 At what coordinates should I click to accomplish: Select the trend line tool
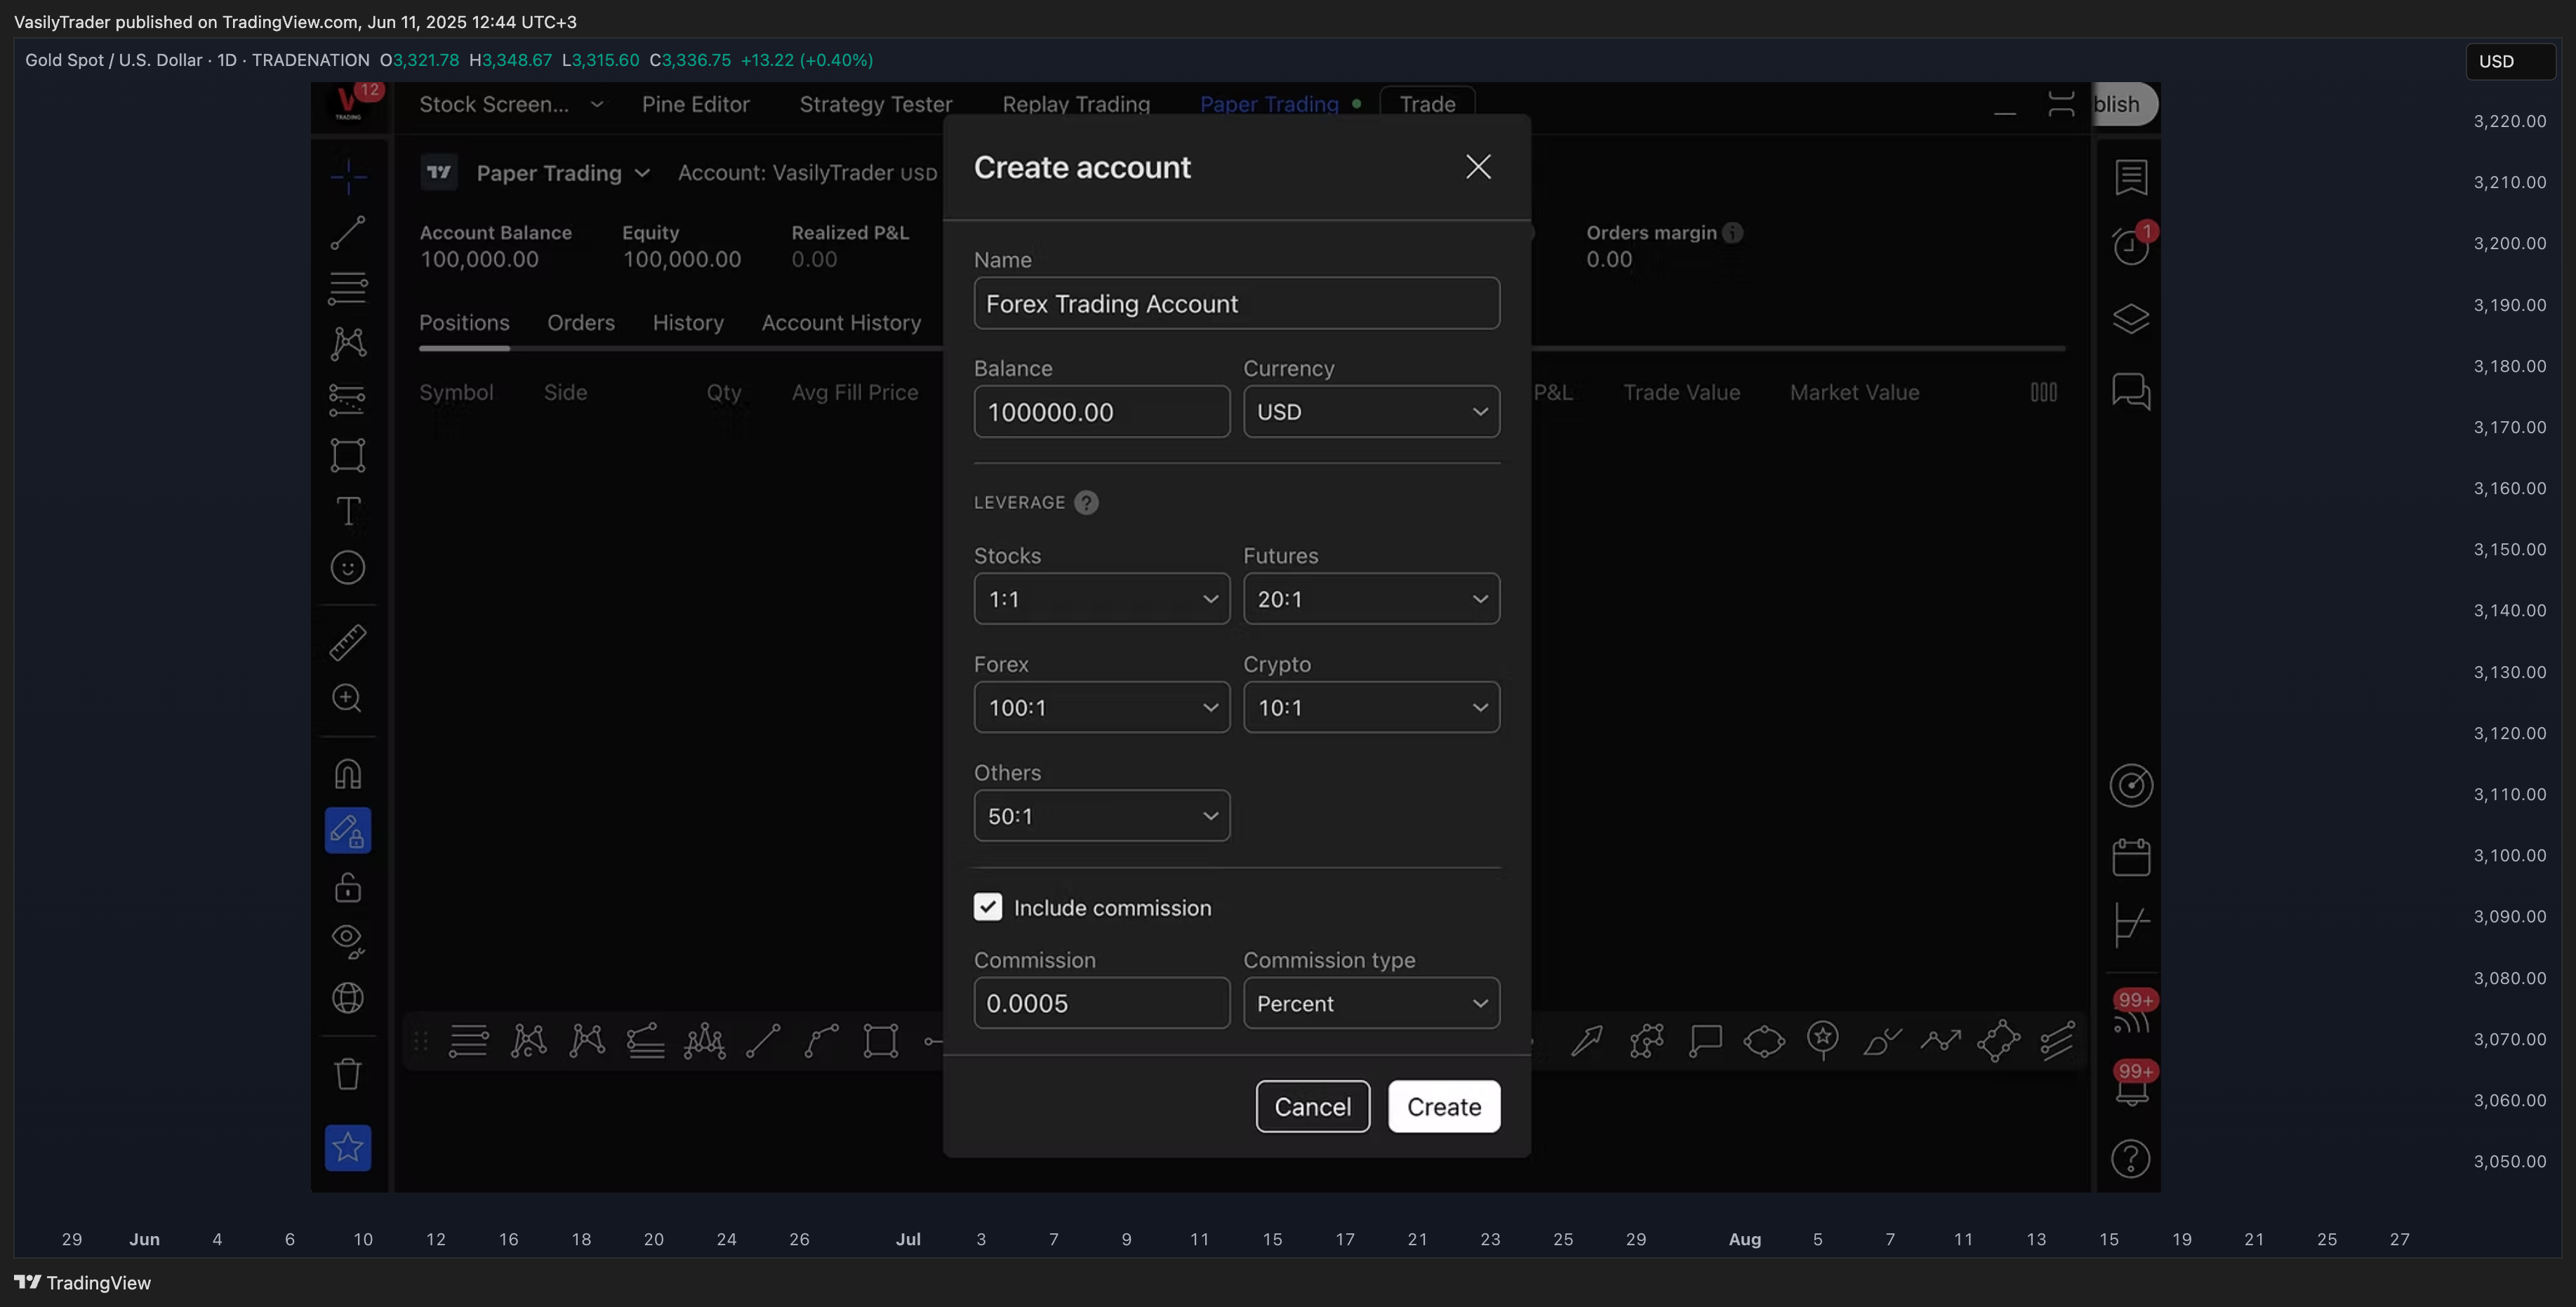coord(348,233)
